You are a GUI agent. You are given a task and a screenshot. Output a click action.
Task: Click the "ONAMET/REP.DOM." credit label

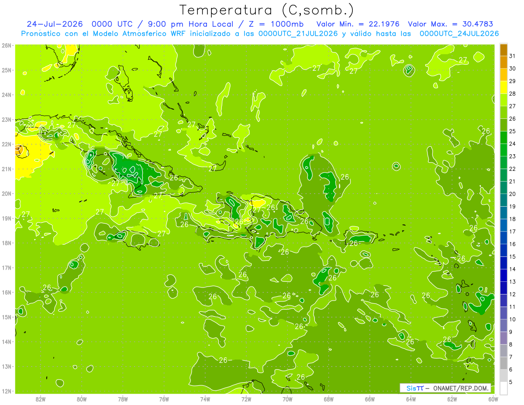[460, 388]
